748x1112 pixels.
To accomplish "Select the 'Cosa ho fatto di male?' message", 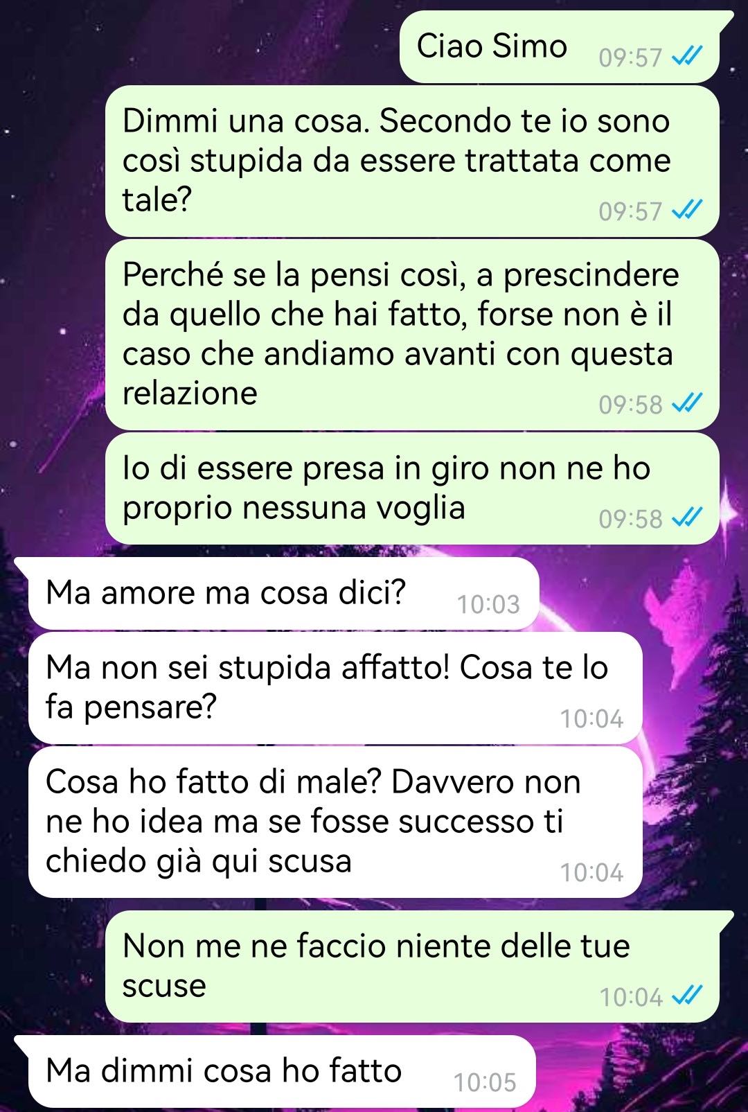I will click(x=335, y=822).
